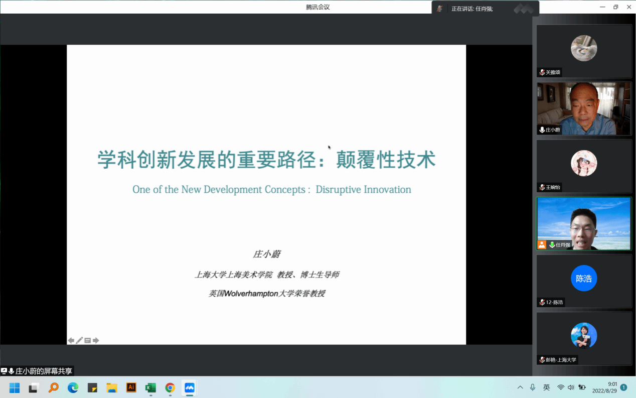Click the 陈浩 participant avatar tile

click(584, 279)
